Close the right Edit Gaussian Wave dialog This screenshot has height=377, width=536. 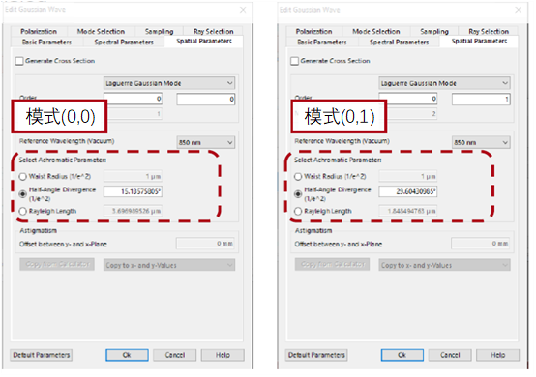[519, 10]
